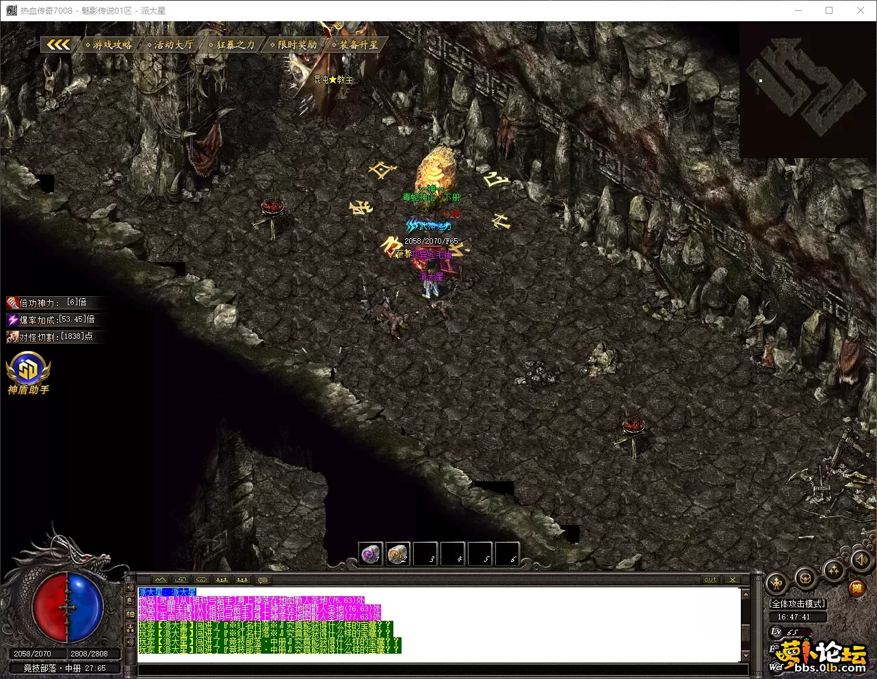Viewport: 877px width, 679px height.
Task: Open the skills sparkle round icon
Action: (x=833, y=570)
